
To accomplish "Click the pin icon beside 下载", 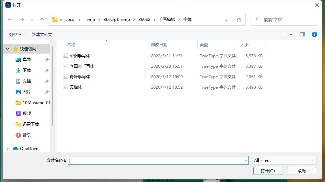I will 47,70.
